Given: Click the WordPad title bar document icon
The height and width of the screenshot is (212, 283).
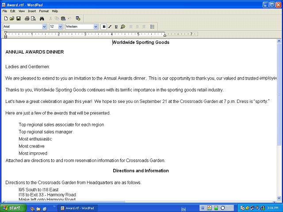Looking at the screenshot, I should click(x=4, y=5).
